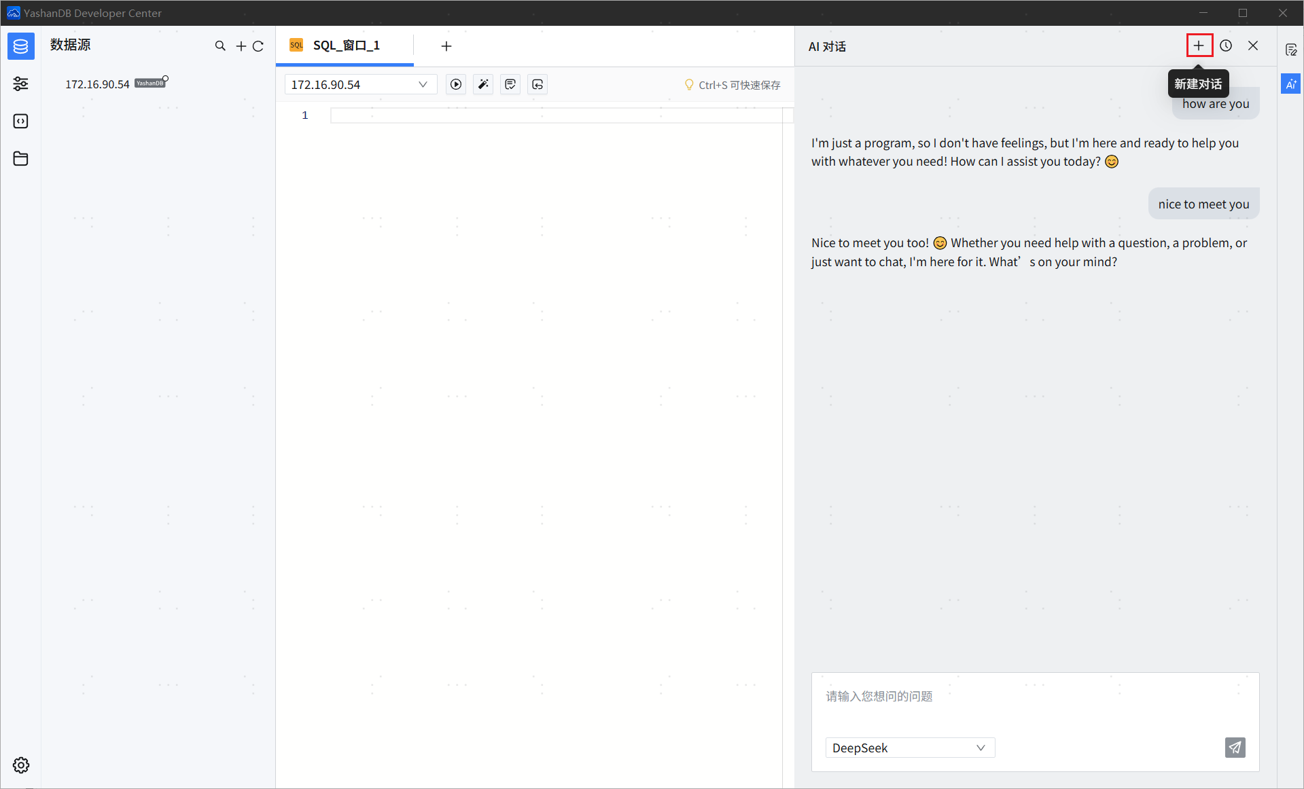Open the code snippet sidebar icon

coord(20,121)
